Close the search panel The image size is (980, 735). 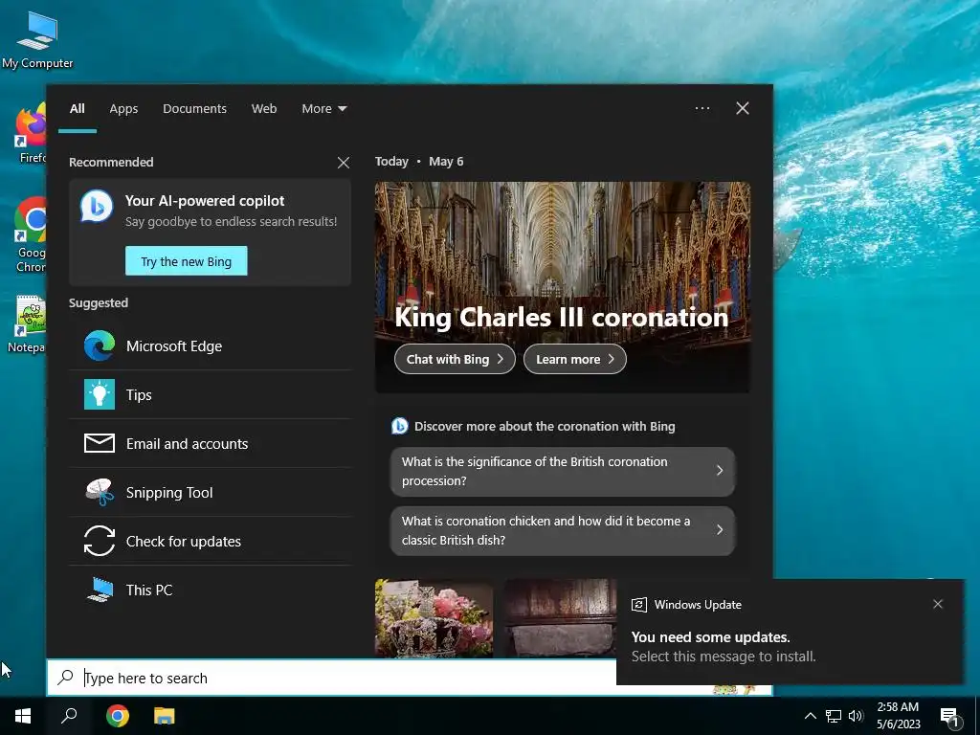click(x=743, y=108)
